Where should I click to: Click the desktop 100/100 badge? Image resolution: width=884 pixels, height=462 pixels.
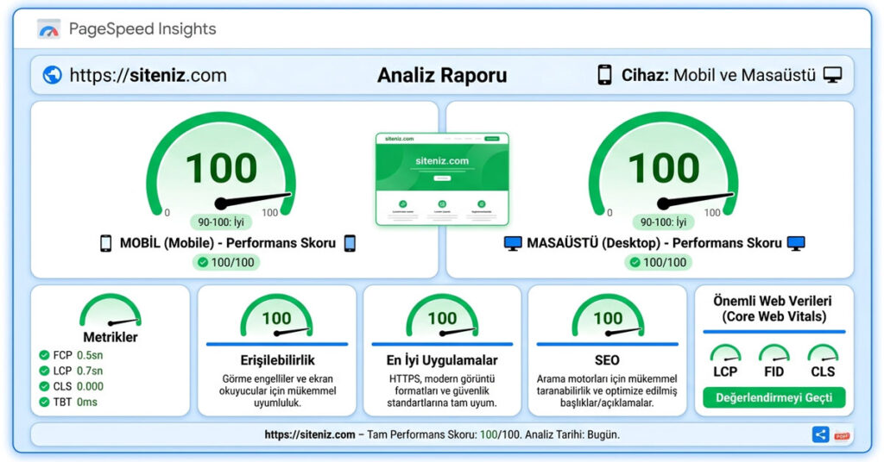point(658,262)
